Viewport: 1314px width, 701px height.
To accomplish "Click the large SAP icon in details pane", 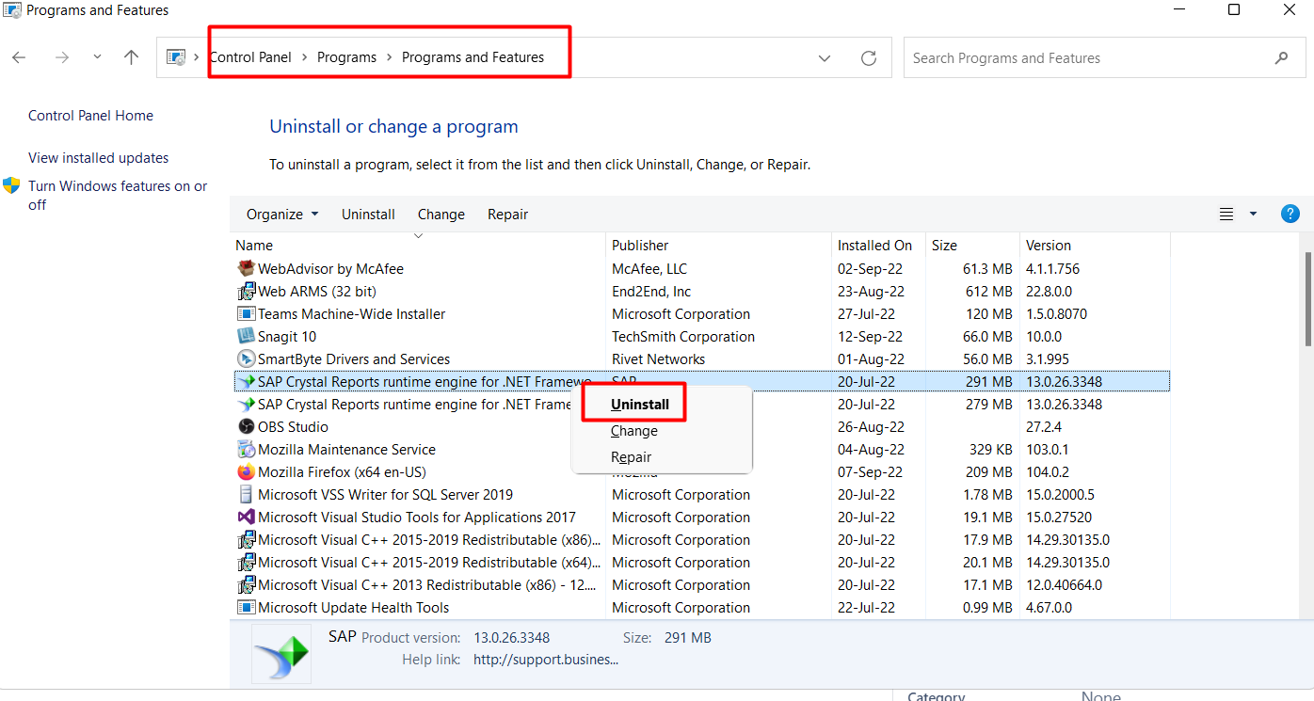I will tap(281, 654).
